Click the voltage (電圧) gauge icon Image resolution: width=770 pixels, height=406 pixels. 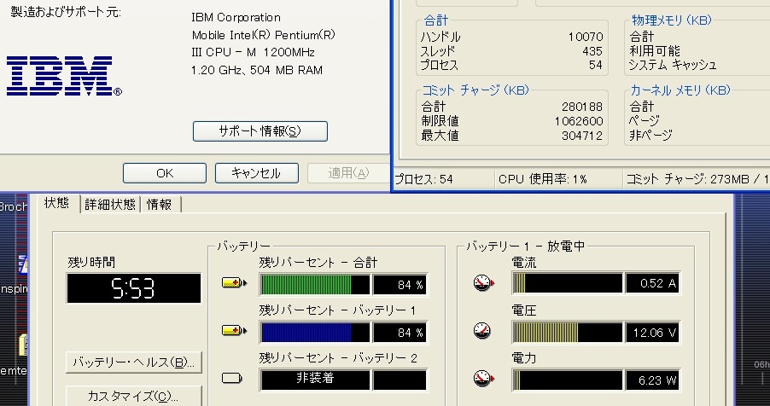point(482,331)
